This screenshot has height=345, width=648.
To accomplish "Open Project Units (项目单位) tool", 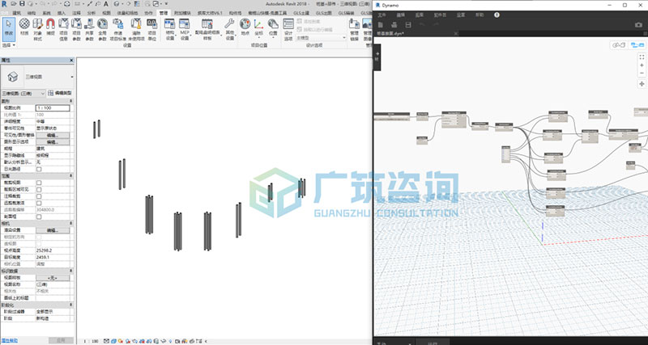I will pyautogui.click(x=151, y=29).
